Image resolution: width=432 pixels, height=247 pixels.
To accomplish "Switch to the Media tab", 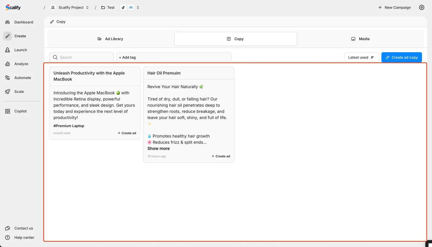I will [x=360, y=39].
